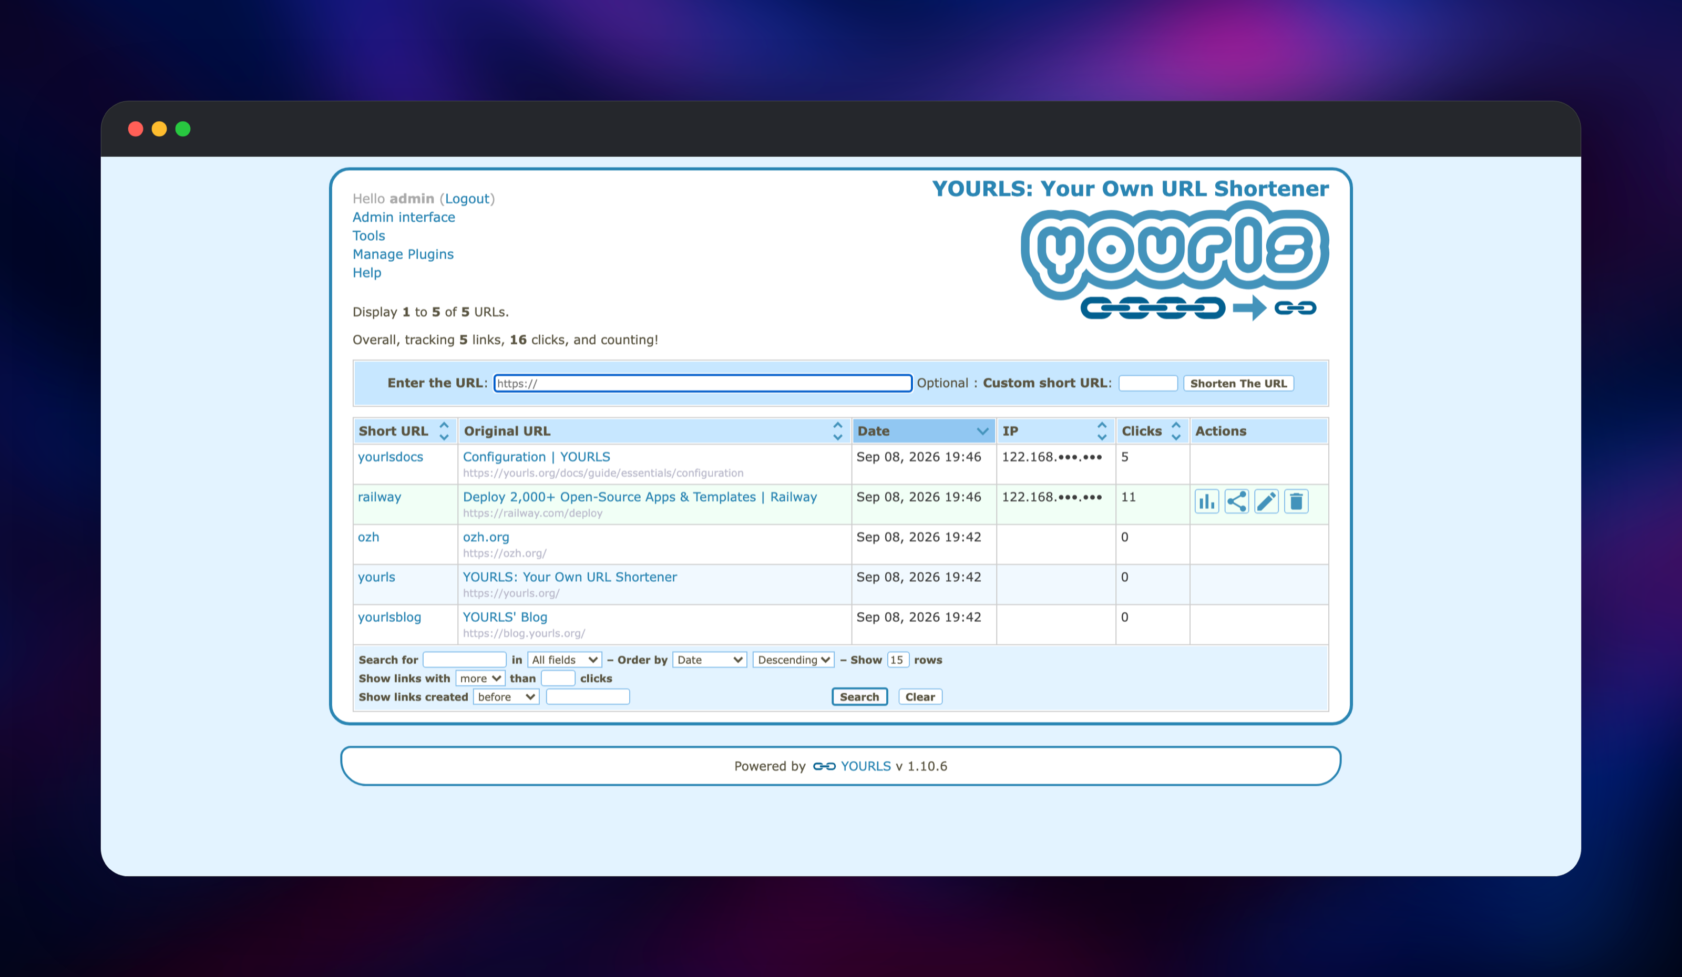Open the yourlsblog short URL link
The image size is (1682, 977).
click(x=390, y=616)
